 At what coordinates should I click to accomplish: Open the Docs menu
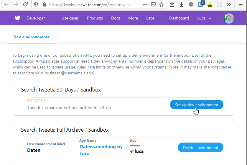[116, 18]
